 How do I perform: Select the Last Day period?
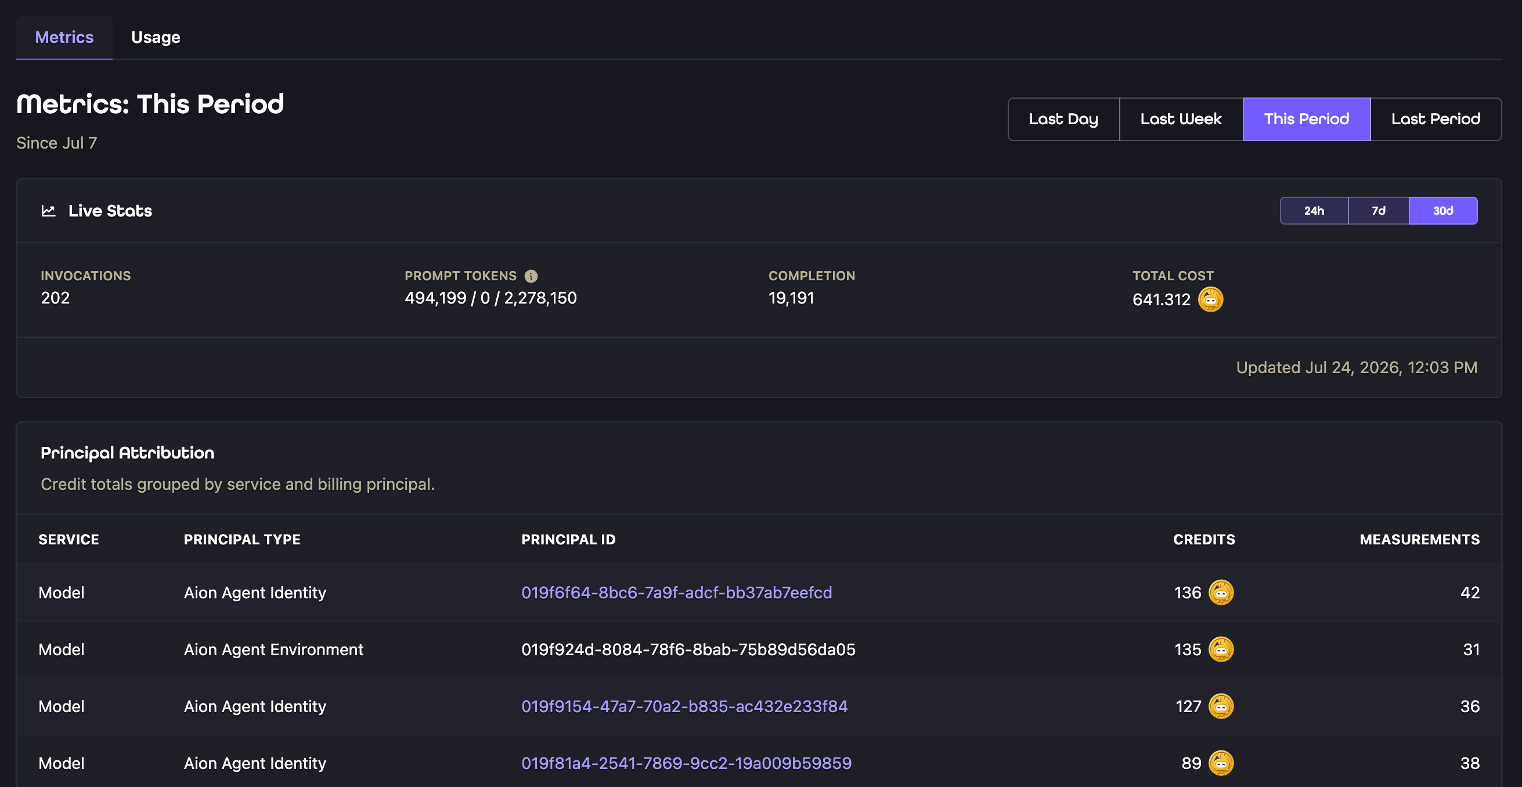1063,119
